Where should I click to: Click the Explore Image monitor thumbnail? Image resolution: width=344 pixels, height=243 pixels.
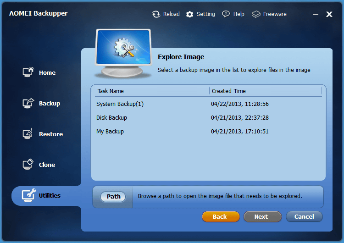[123, 53]
